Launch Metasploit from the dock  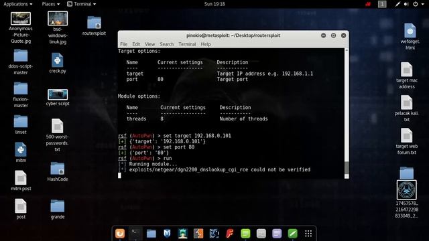point(167,234)
